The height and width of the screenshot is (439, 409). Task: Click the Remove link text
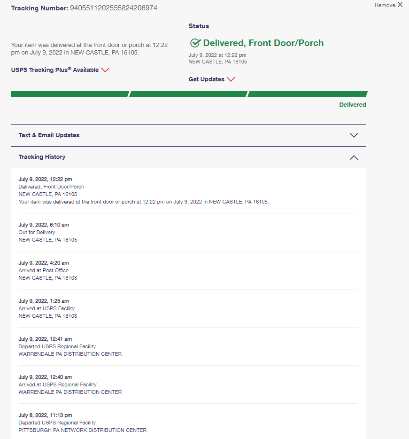(385, 5)
